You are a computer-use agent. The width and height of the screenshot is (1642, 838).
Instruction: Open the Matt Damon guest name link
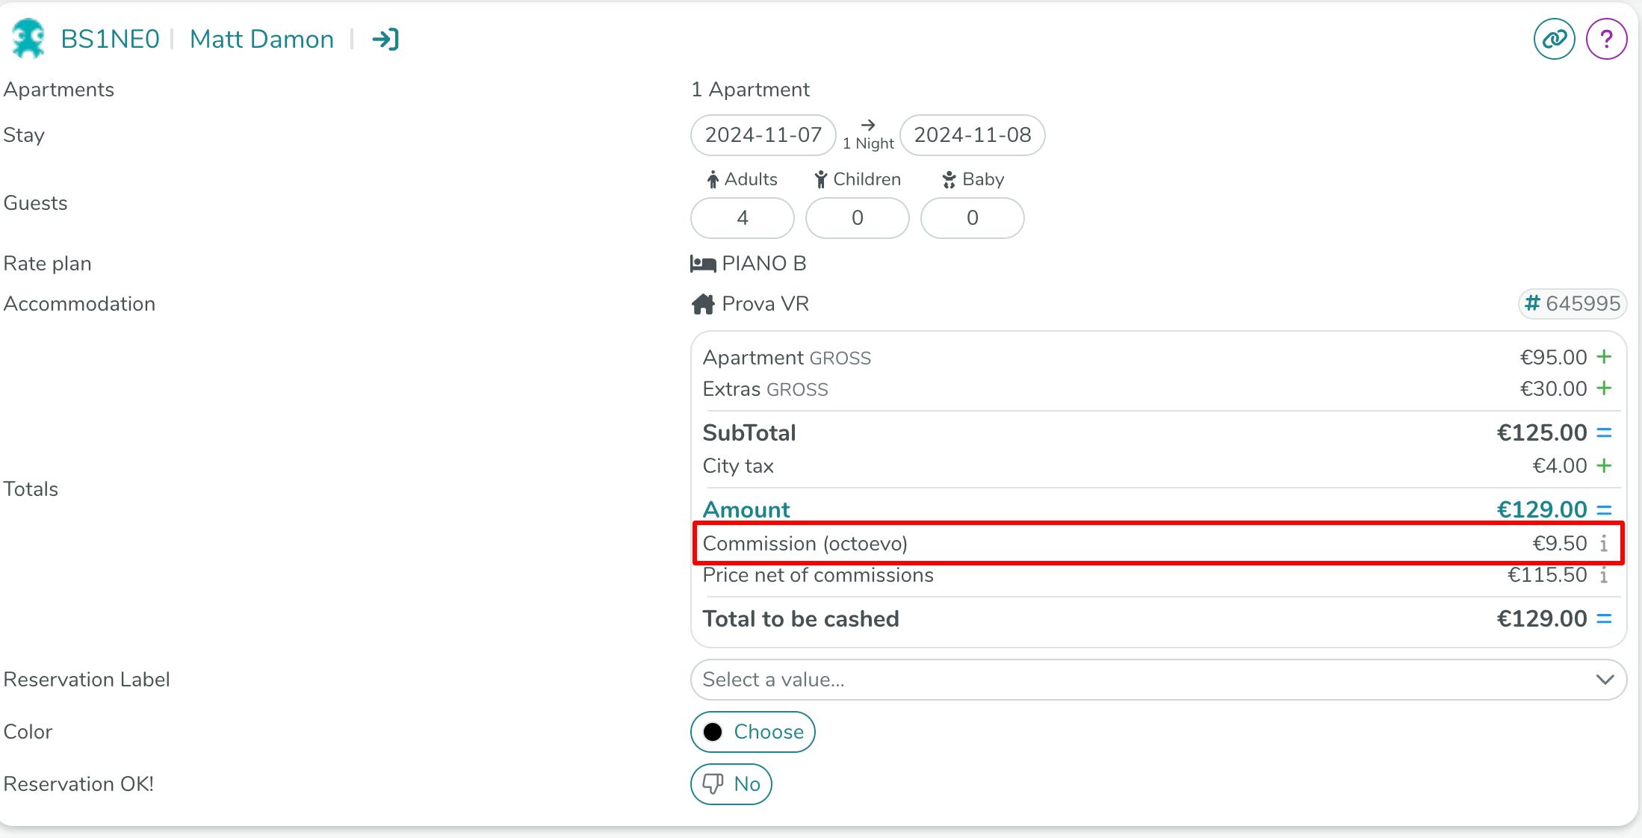pos(261,39)
